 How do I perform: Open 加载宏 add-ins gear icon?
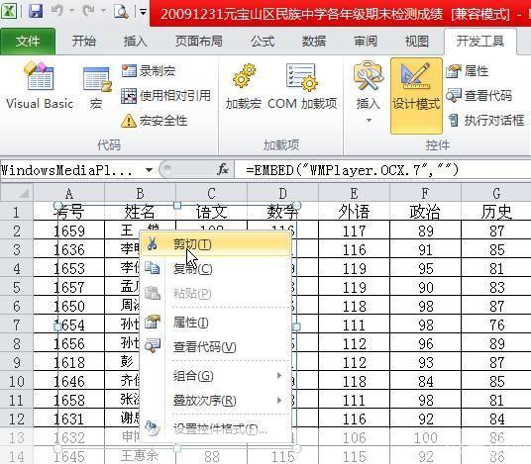click(x=244, y=86)
